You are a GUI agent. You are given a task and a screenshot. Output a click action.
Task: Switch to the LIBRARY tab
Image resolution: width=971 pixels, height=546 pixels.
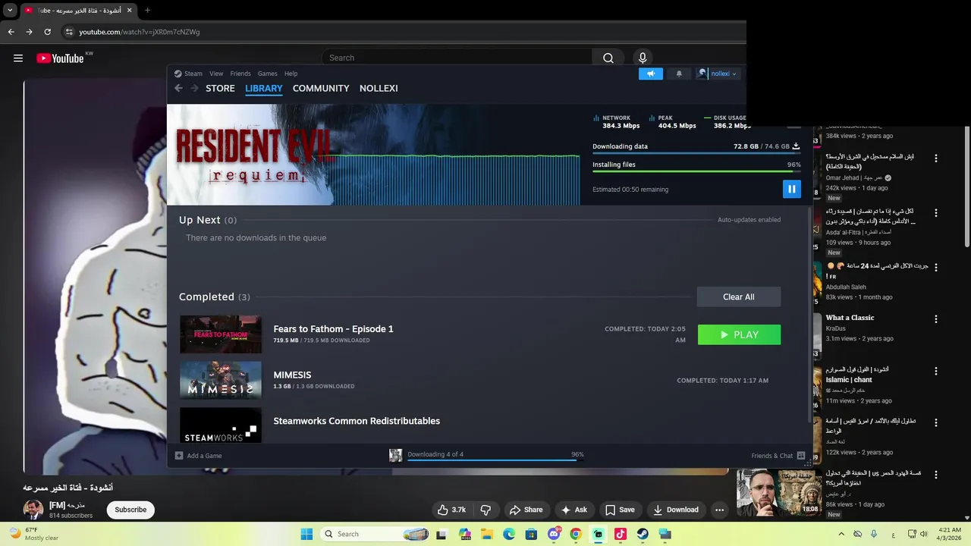(x=264, y=88)
